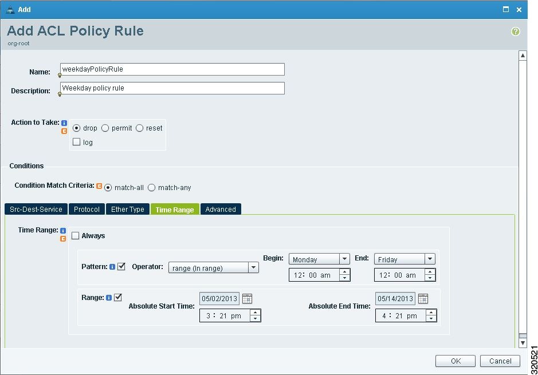Image resolution: width=538 pixels, height=375 pixels.
Task: Click the Description field Weekday policy rule
Action: (x=172, y=88)
